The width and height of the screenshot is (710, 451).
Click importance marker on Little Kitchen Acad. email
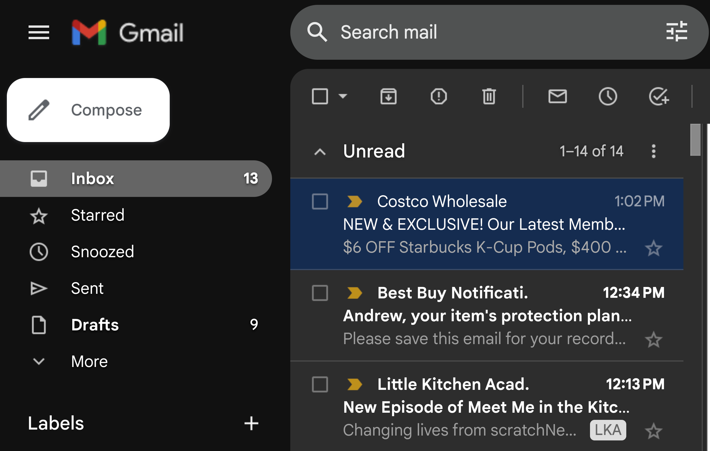pos(354,385)
